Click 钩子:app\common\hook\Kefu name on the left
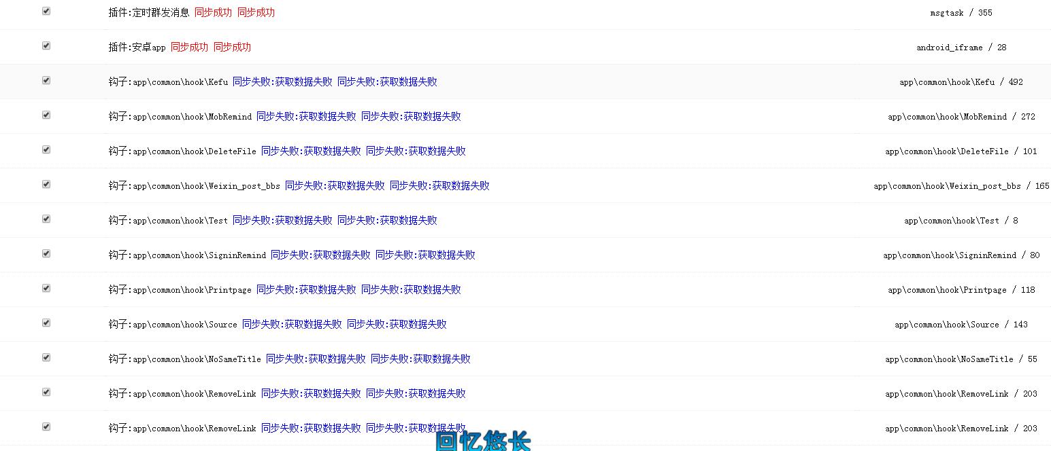Screen dimensions: 1051x451 168,82
